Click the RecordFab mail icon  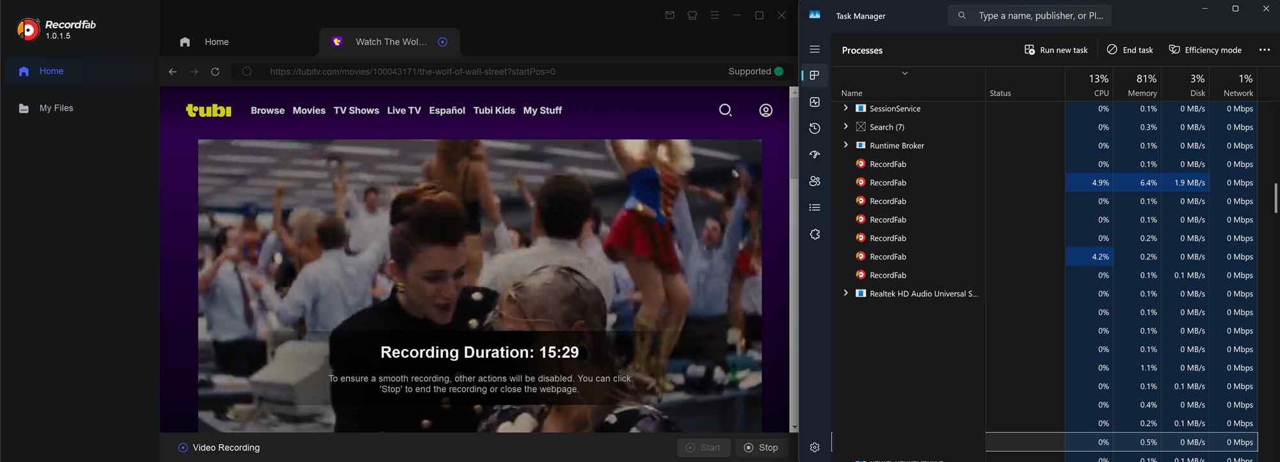669,15
